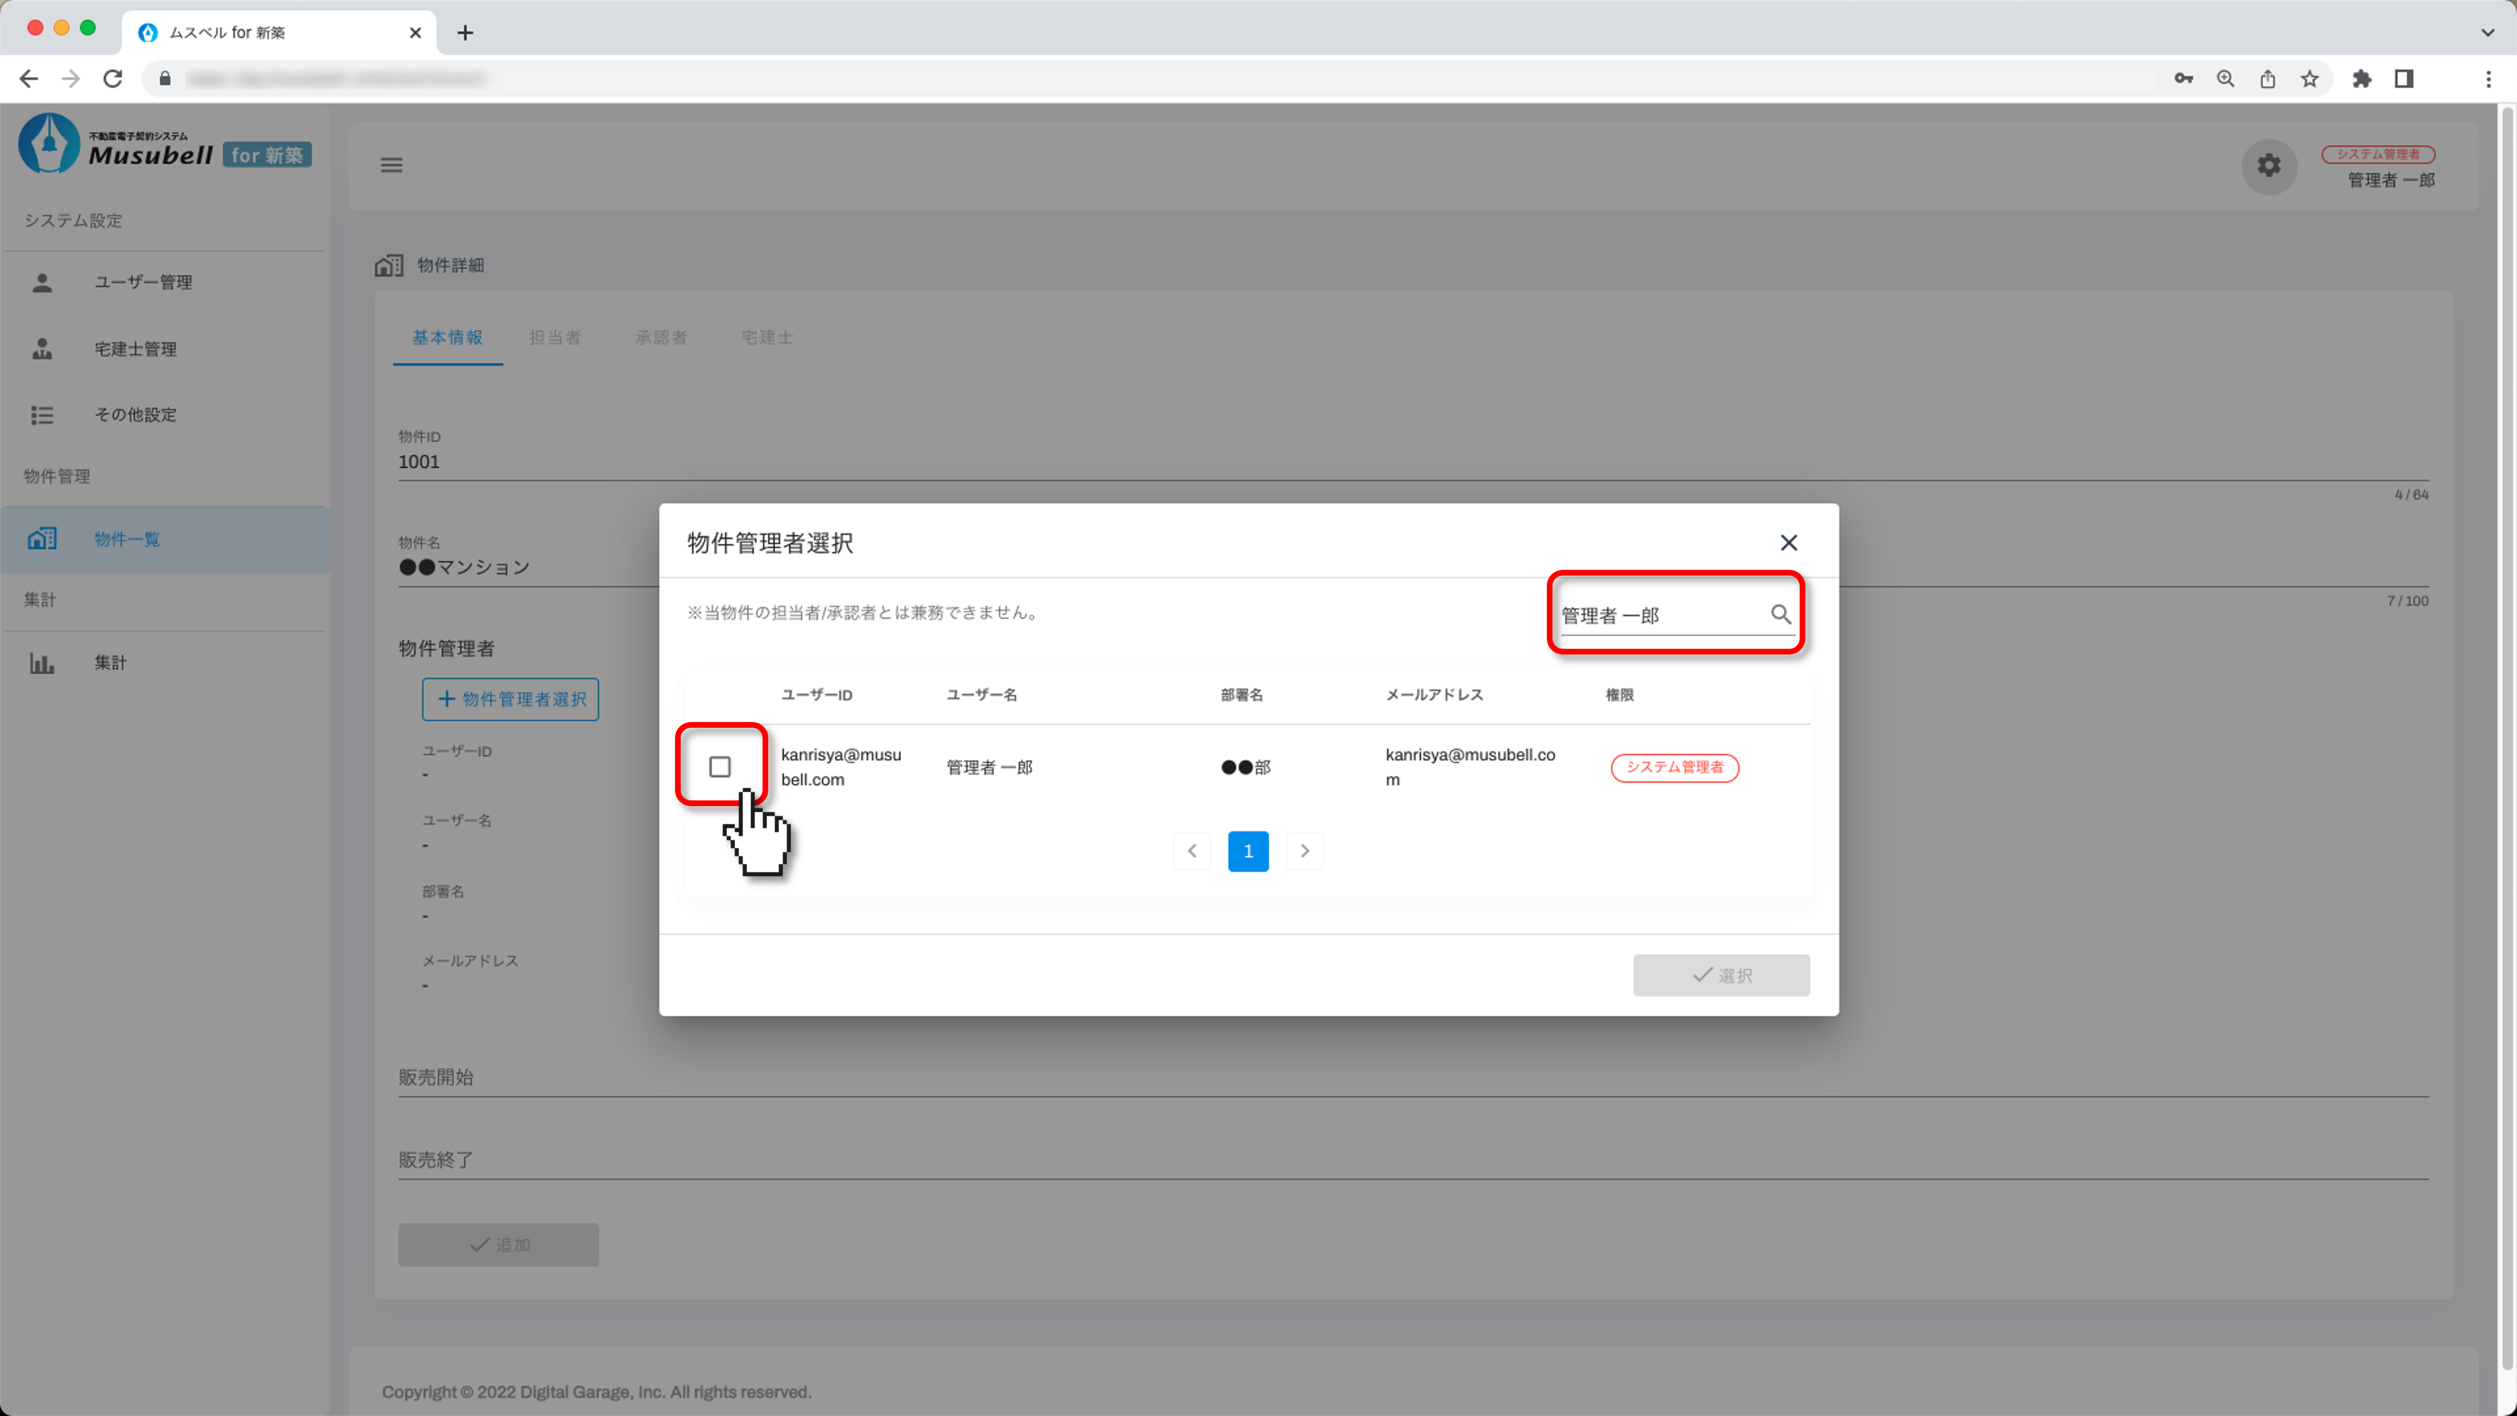Toggle the hamburger menu icon

[x=392, y=165]
